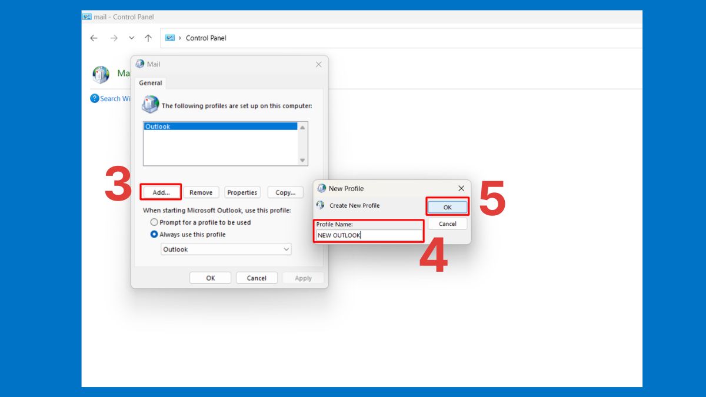This screenshot has height=397, width=706.
Task: Select Prompt for a profile to be used
Action: (201, 222)
